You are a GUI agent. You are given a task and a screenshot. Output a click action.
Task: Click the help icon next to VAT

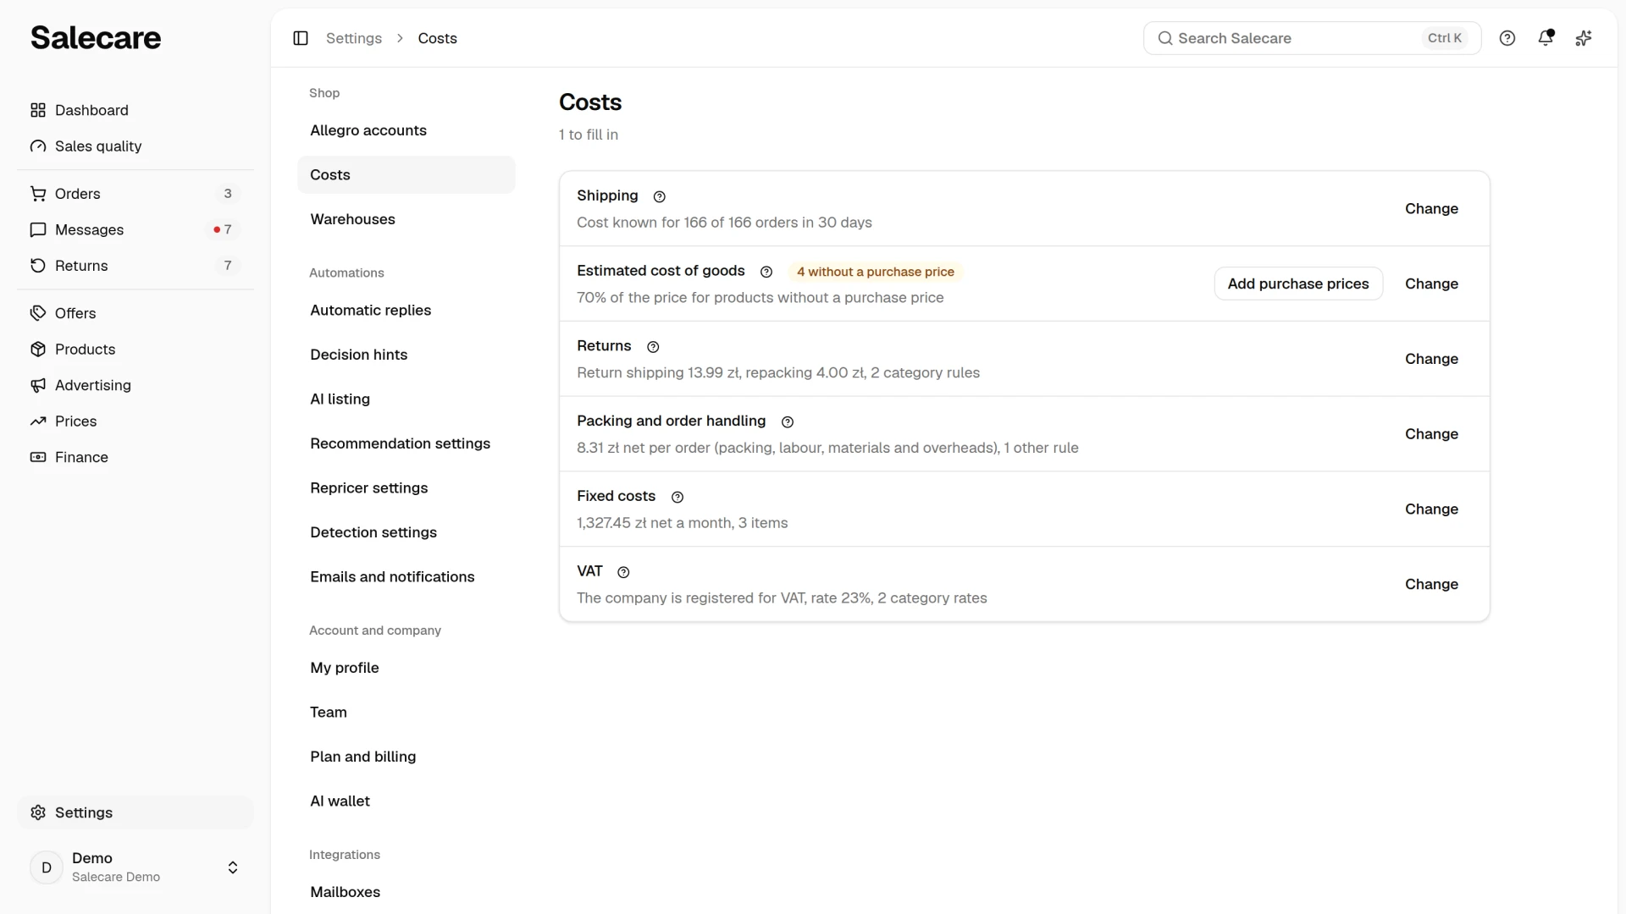point(624,572)
